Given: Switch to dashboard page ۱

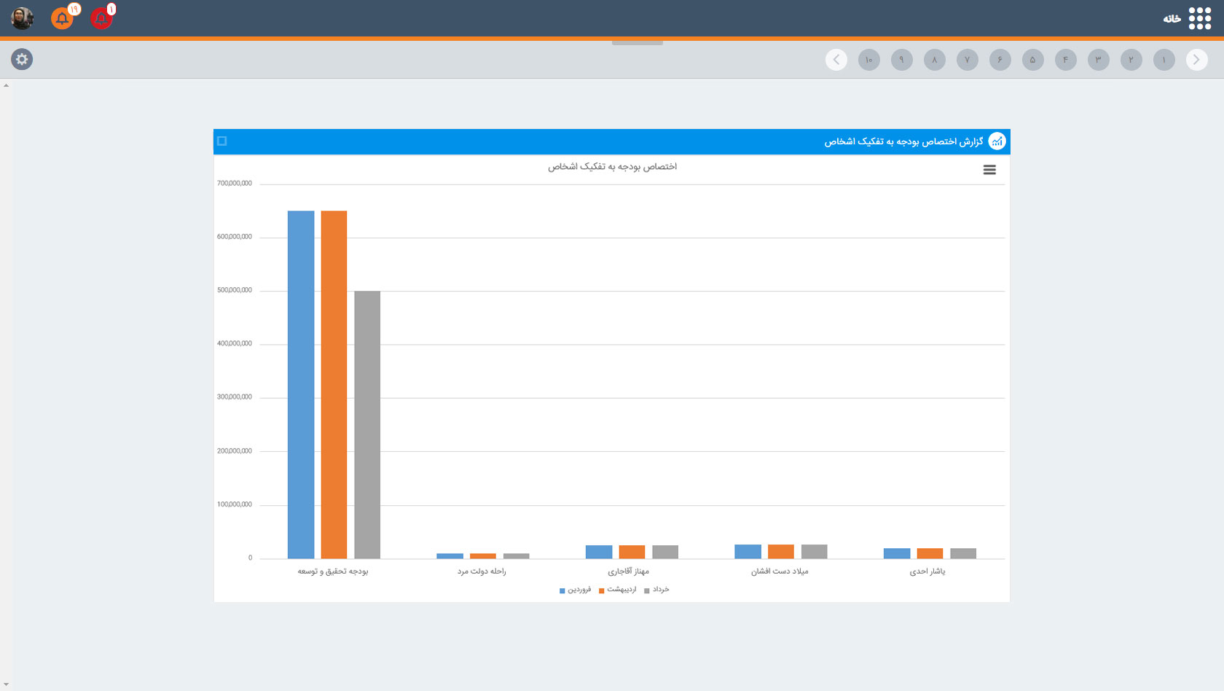Looking at the screenshot, I should (1164, 60).
